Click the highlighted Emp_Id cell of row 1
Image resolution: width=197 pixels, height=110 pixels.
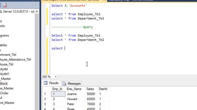(58, 94)
